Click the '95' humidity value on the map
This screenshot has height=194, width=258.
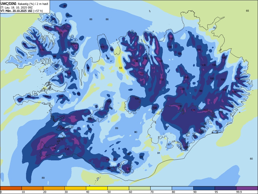(141, 157)
